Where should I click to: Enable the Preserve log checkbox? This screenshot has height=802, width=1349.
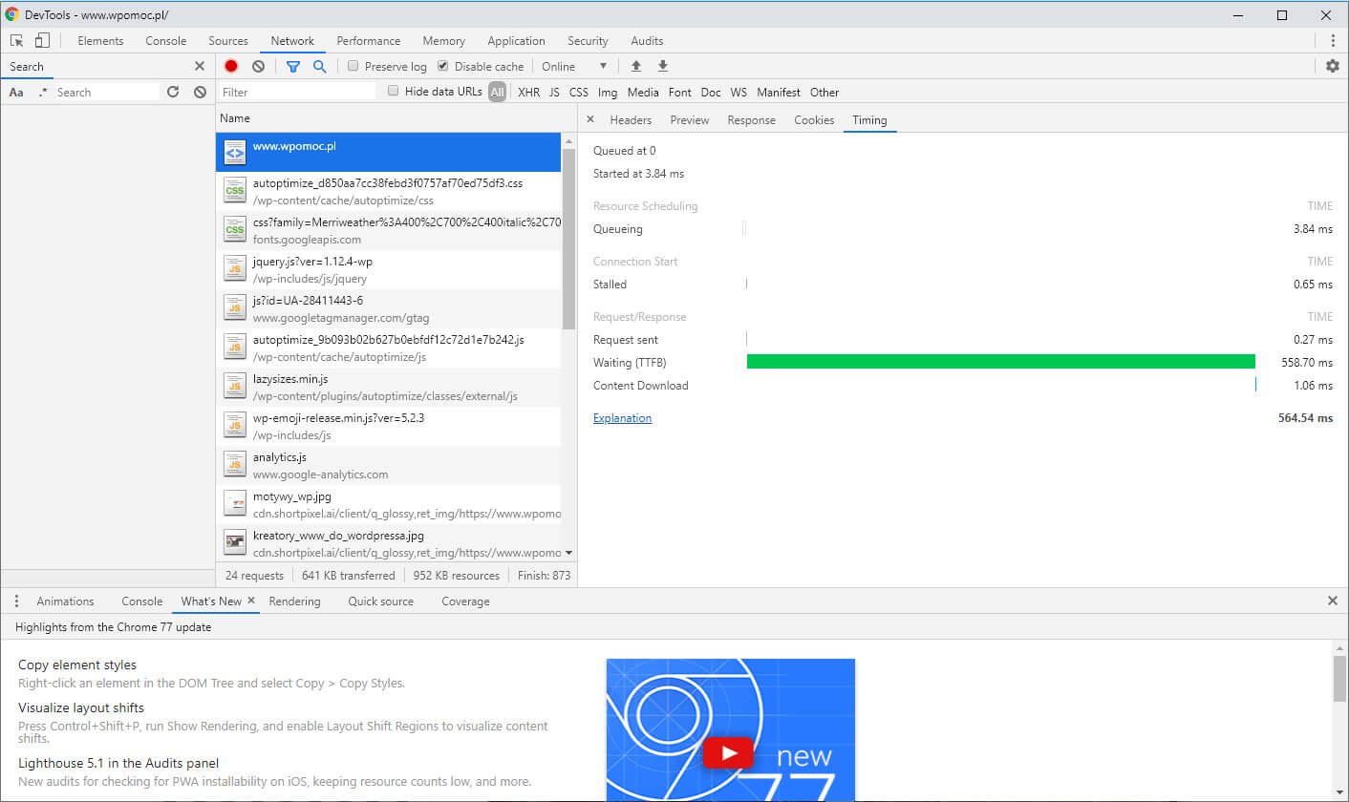coord(353,66)
